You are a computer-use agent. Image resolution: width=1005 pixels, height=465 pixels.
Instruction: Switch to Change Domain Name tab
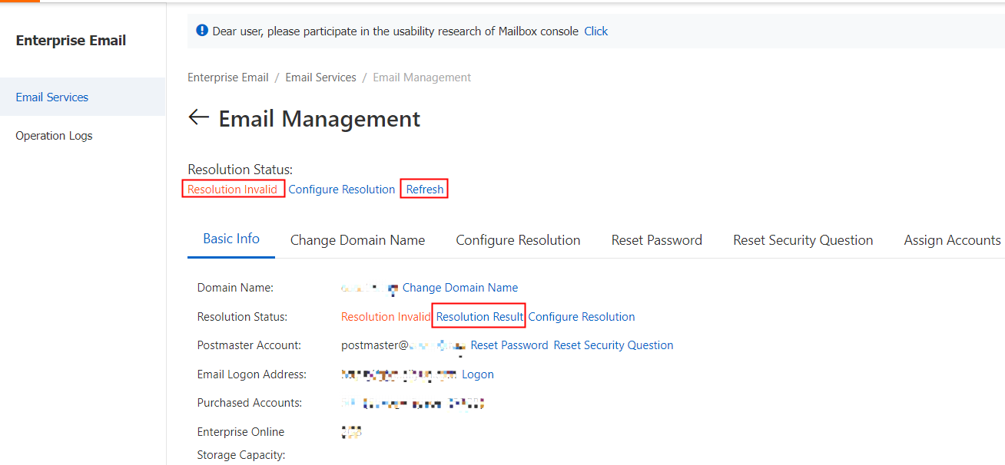point(357,240)
